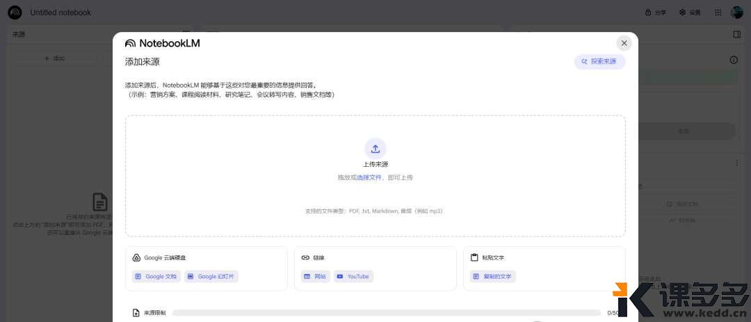Click the 上传来源 upload label
The height and width of the screenshot is (322, 751).
pos(375,164)
